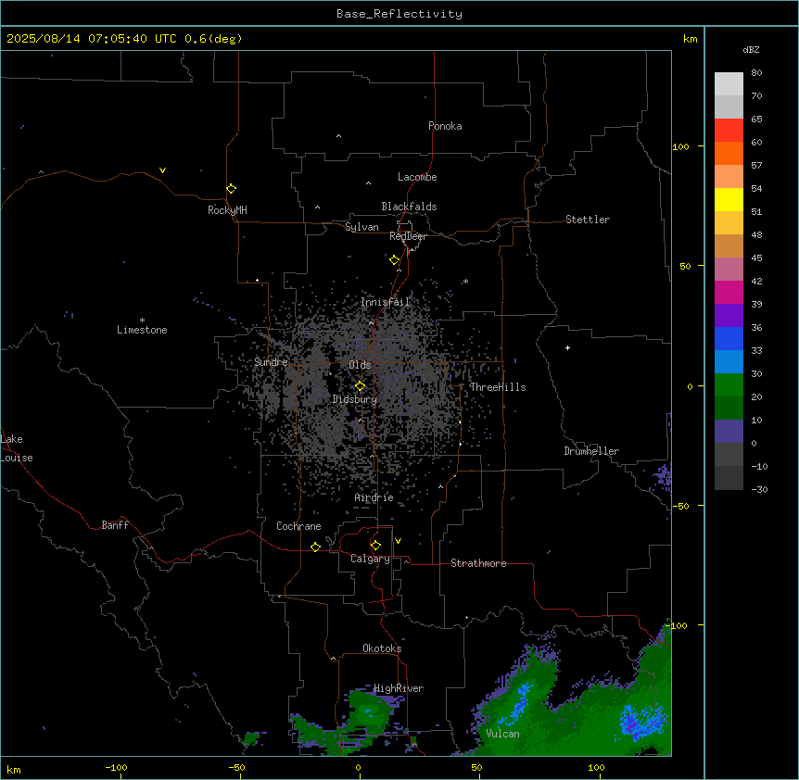Click the Base_Reflectivity title
This screenshot has height=780, width=799.
399,14
